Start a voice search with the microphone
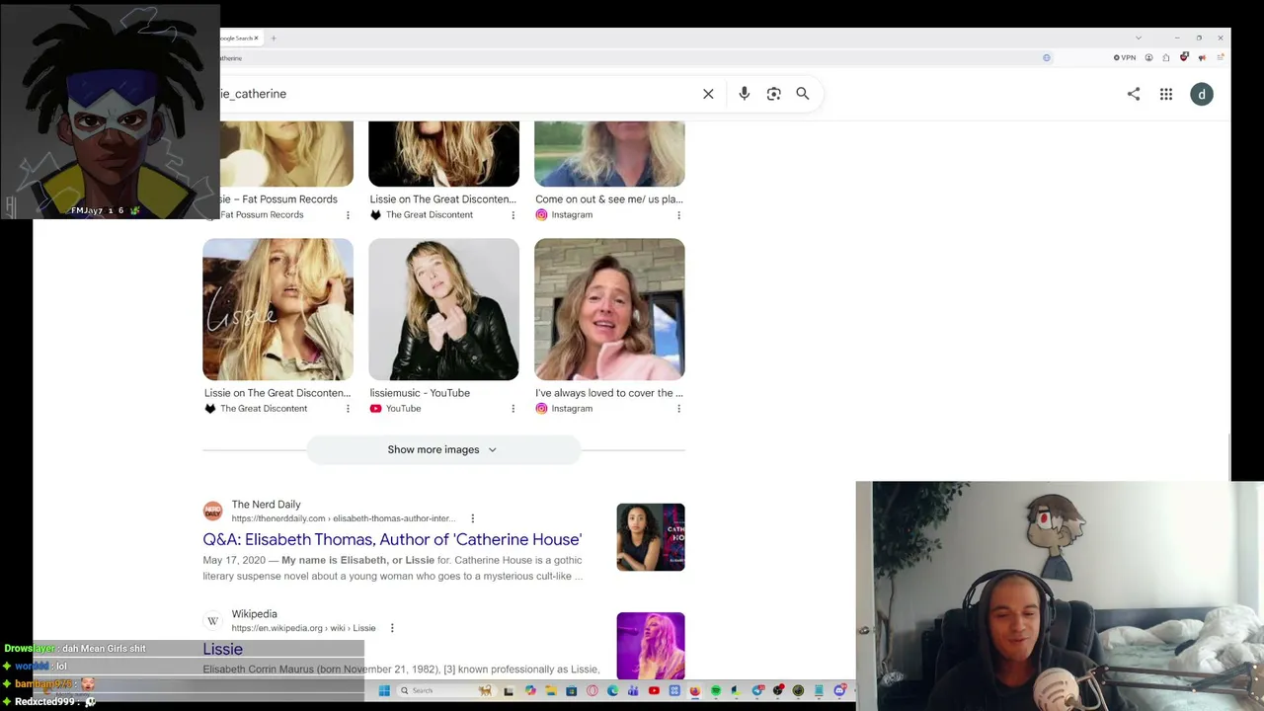Viewport: 1264px width, 711px height. click(x=745, y=94)
